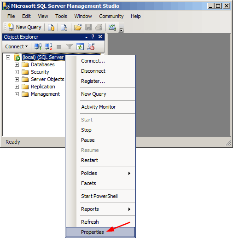Open the Window menu

click(x=83, y=16)
